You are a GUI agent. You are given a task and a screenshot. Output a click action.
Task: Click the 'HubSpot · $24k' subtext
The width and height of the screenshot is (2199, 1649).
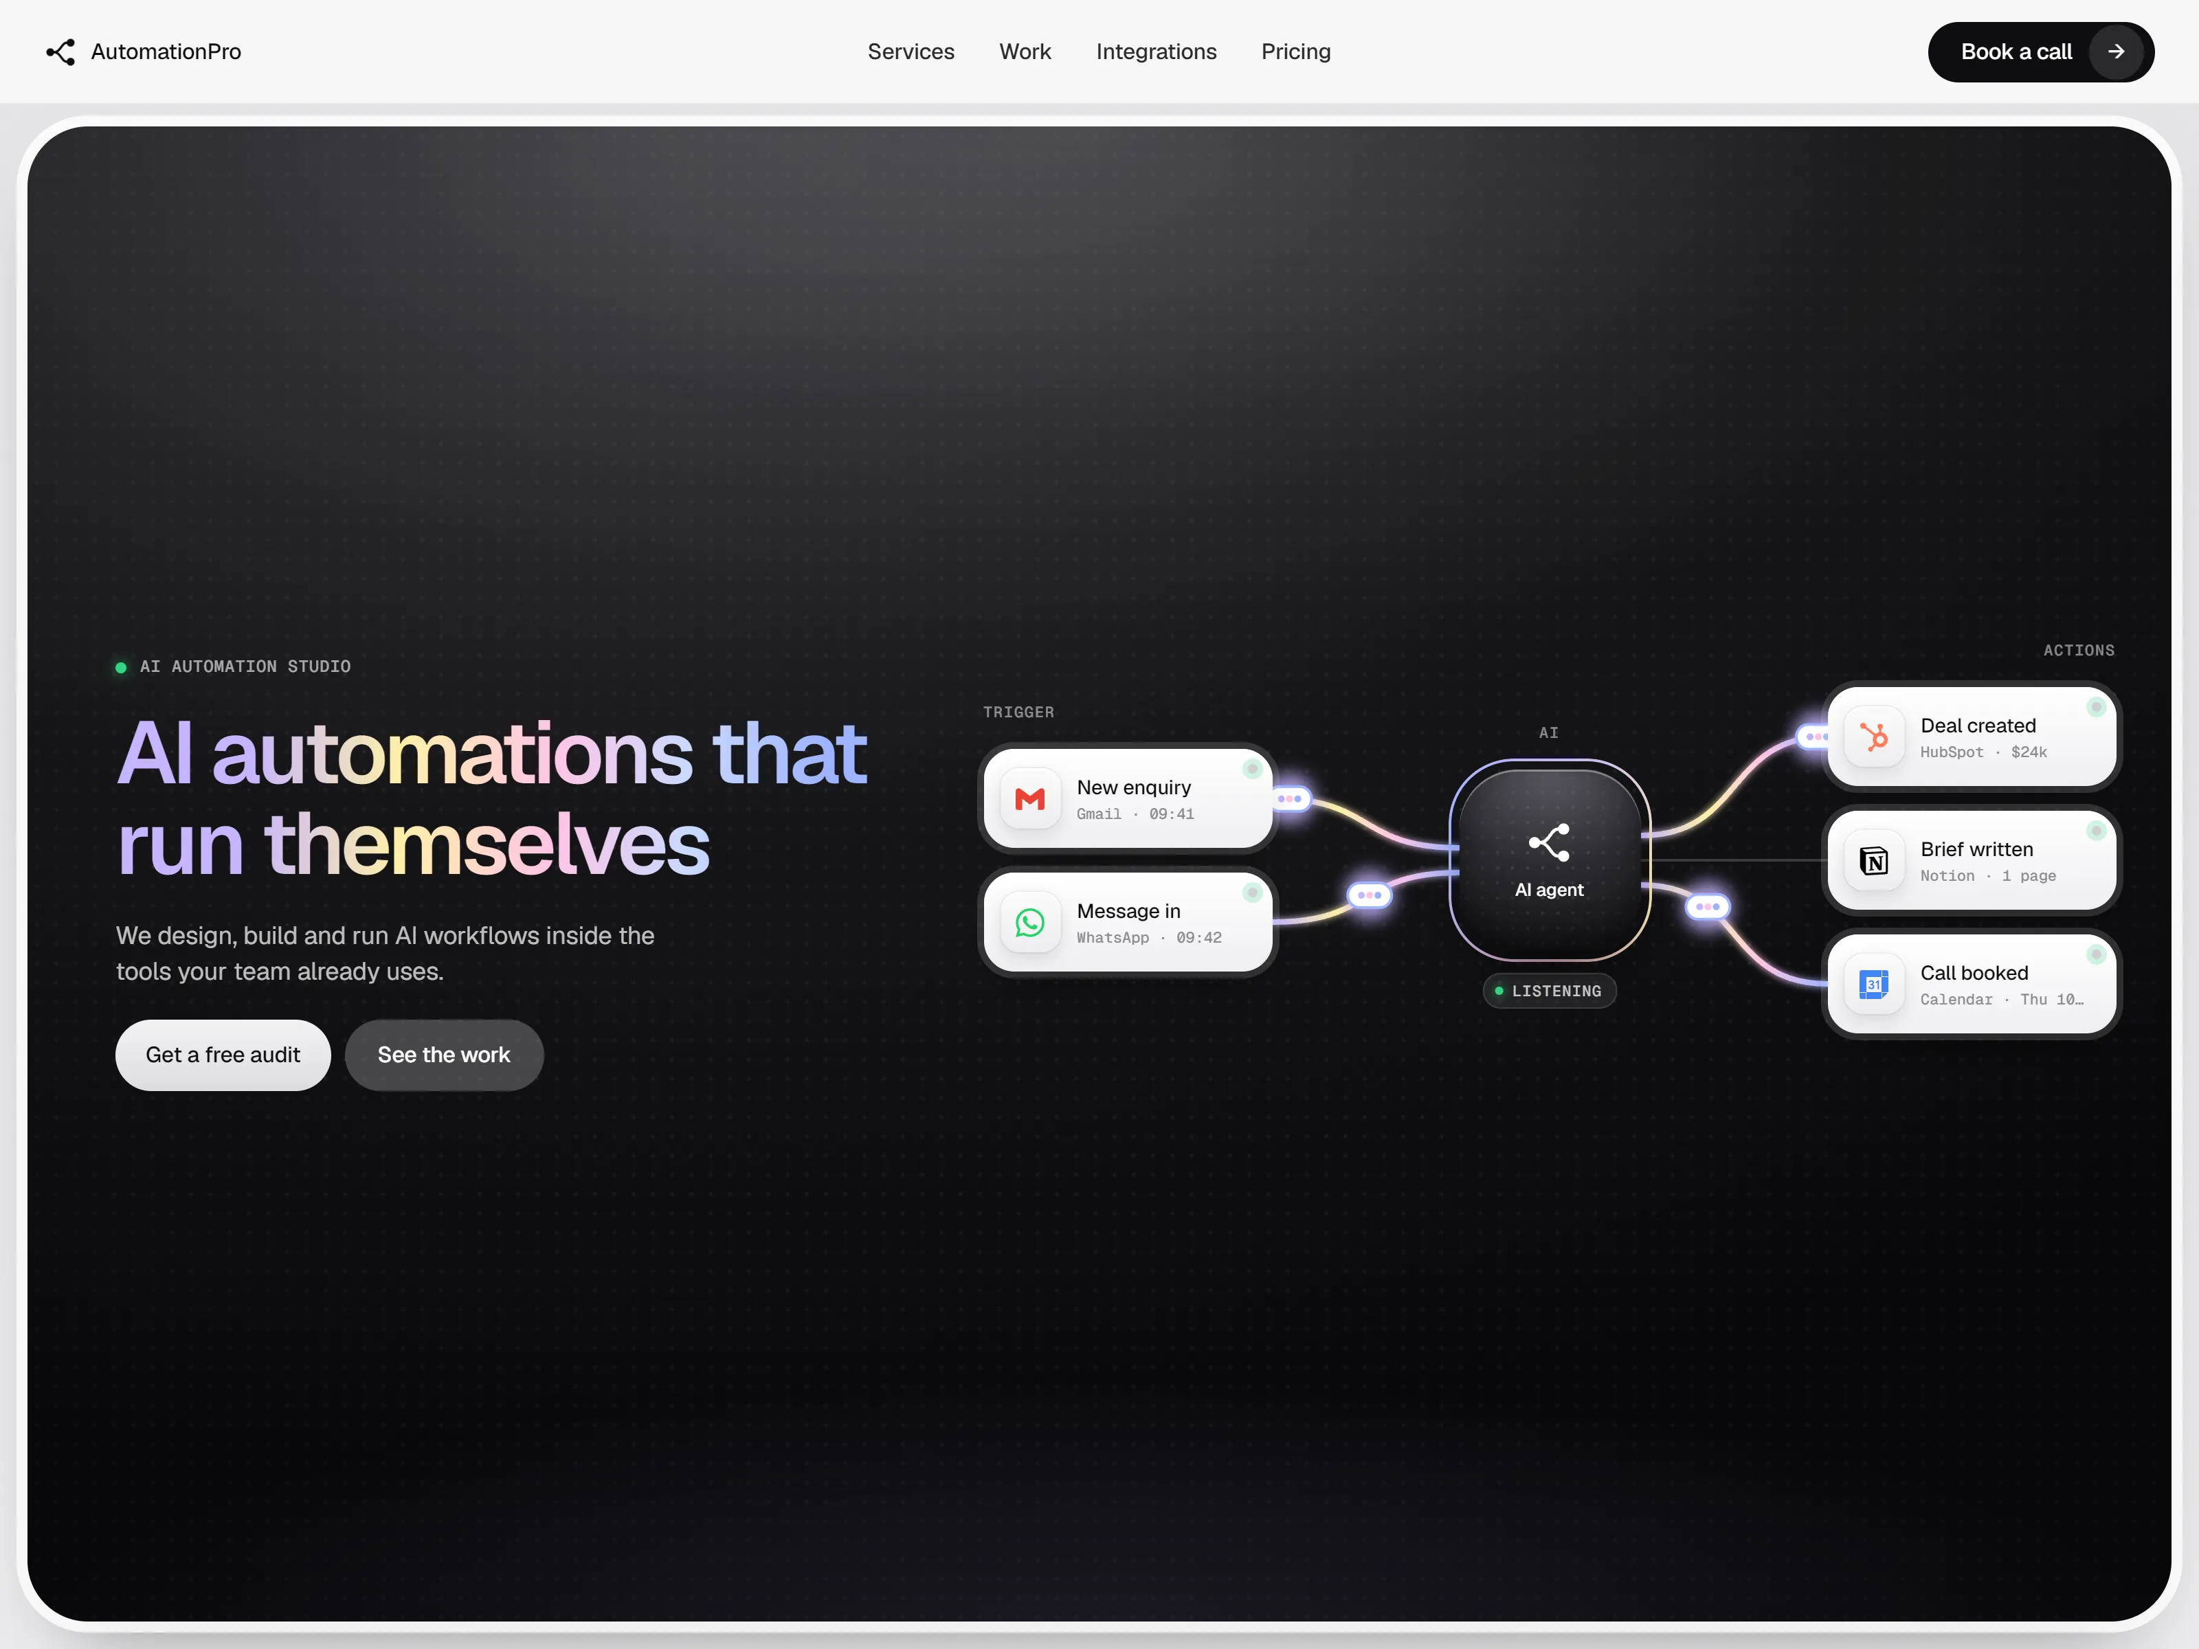(x=1983, y=752)
